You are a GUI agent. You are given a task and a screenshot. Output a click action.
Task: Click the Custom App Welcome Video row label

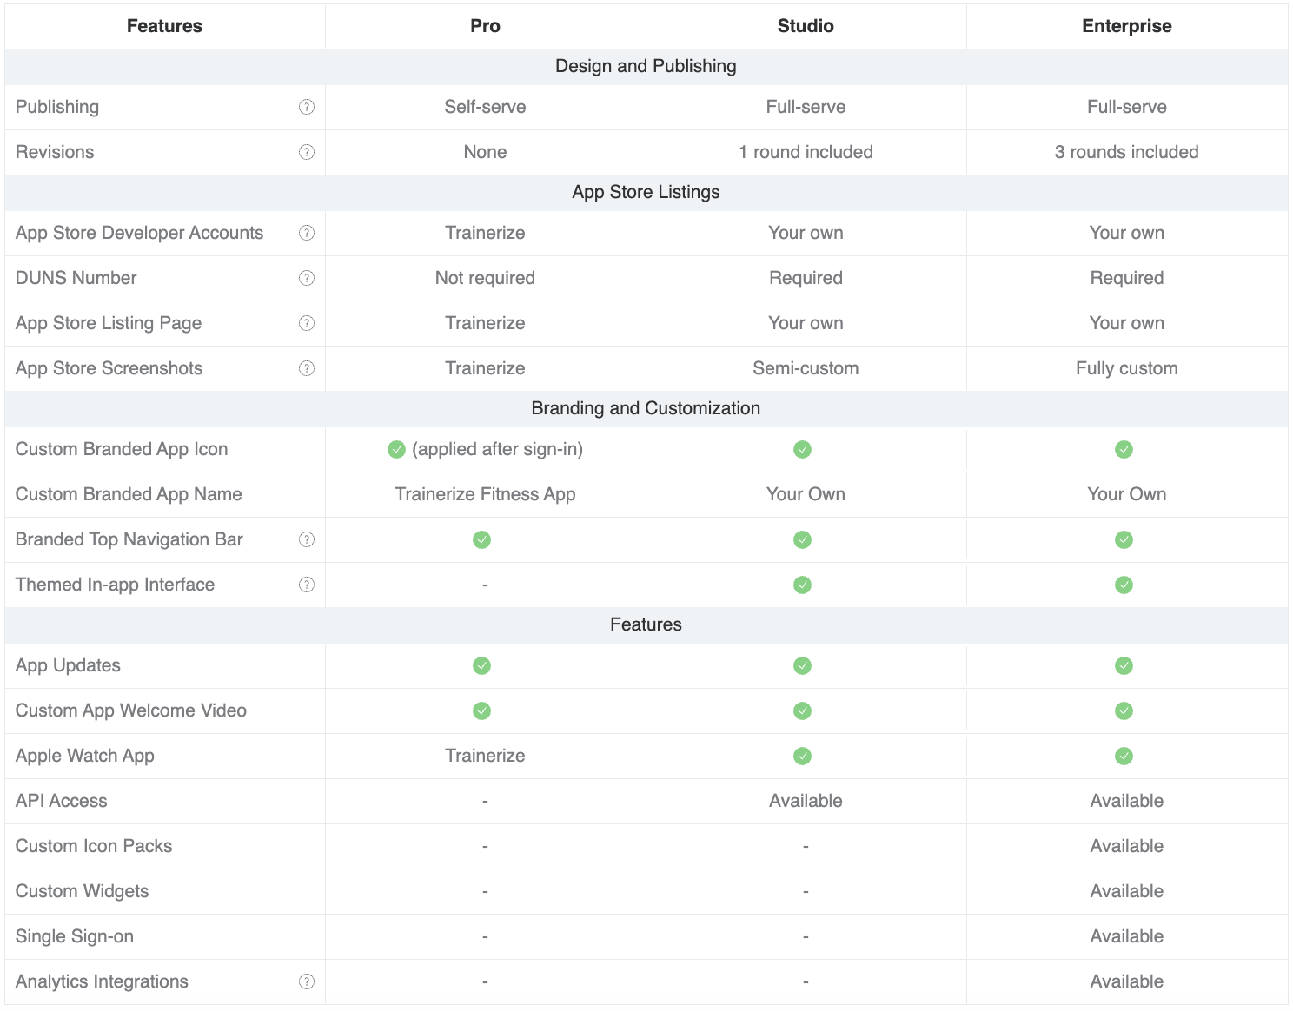point(131,710)
